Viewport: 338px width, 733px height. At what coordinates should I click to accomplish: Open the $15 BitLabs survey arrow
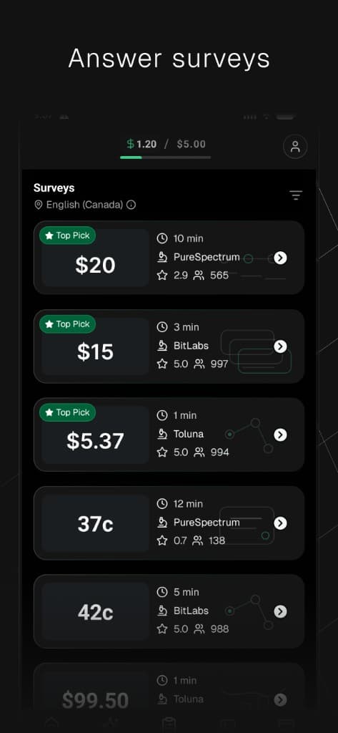(280, 346)
